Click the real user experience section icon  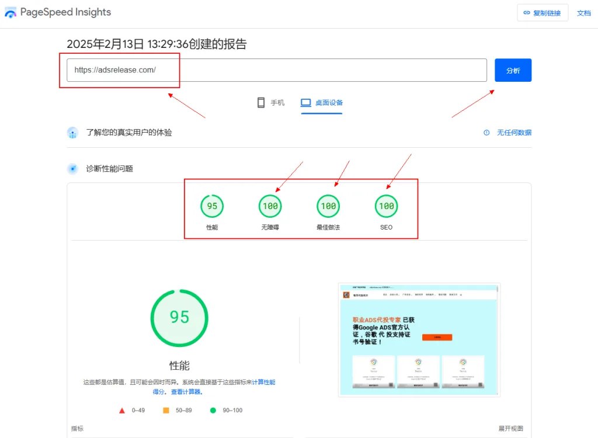(x=72, y=133)
